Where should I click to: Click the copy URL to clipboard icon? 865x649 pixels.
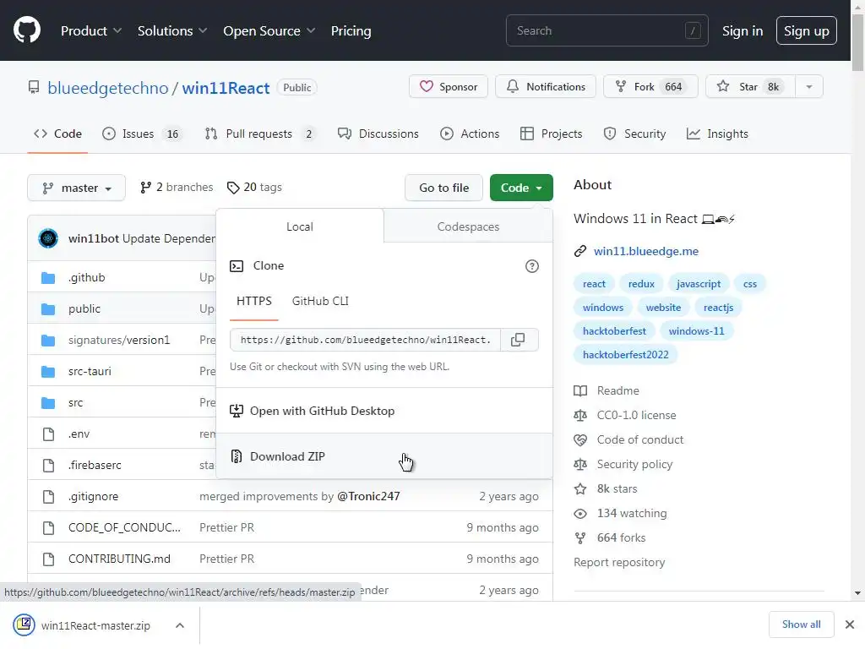[x=518, y=340]
